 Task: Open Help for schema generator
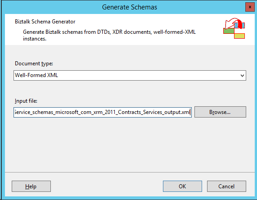[x=31, y=186]
